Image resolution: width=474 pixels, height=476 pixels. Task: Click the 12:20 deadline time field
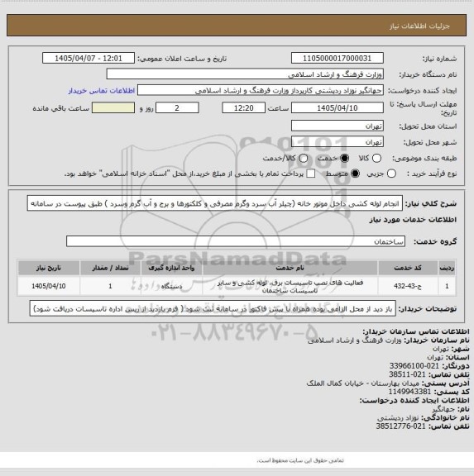[244, 107]
